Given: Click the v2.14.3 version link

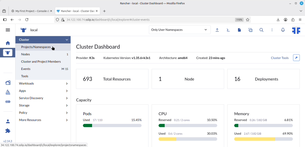Looking at the screenshot, I should coord(8,141).
